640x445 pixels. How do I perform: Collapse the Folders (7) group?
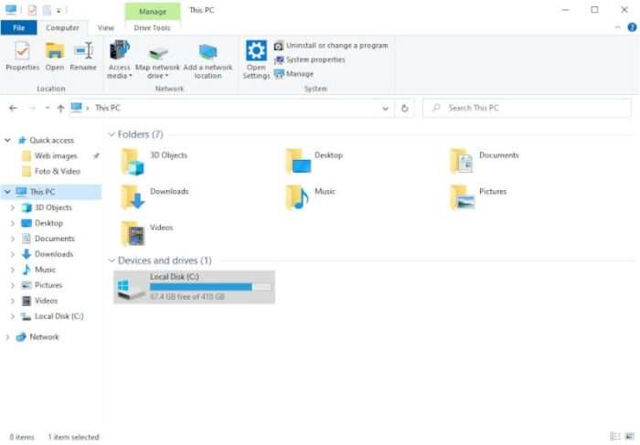coord(112,134)
